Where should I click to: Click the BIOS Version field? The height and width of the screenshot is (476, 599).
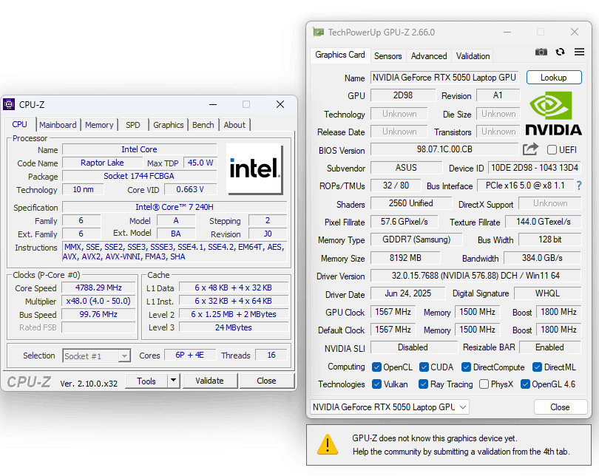tap(444, 149)
